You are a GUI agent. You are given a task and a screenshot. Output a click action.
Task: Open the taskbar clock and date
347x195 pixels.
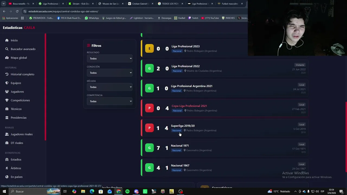[x=331, y=191]
